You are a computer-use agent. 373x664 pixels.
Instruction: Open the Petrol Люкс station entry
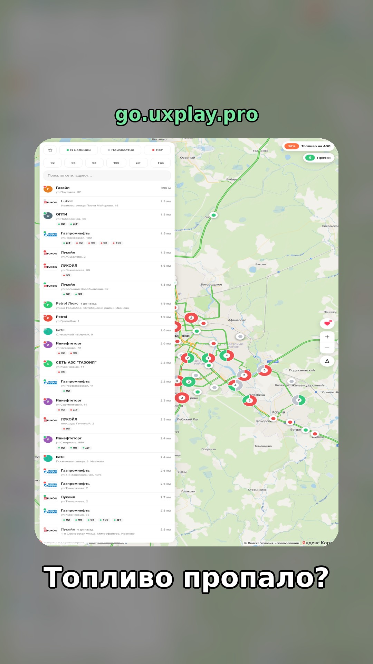point(107,306)
